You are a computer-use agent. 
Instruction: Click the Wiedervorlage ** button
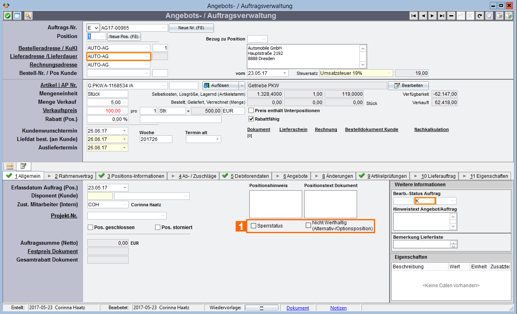[262, 308]
